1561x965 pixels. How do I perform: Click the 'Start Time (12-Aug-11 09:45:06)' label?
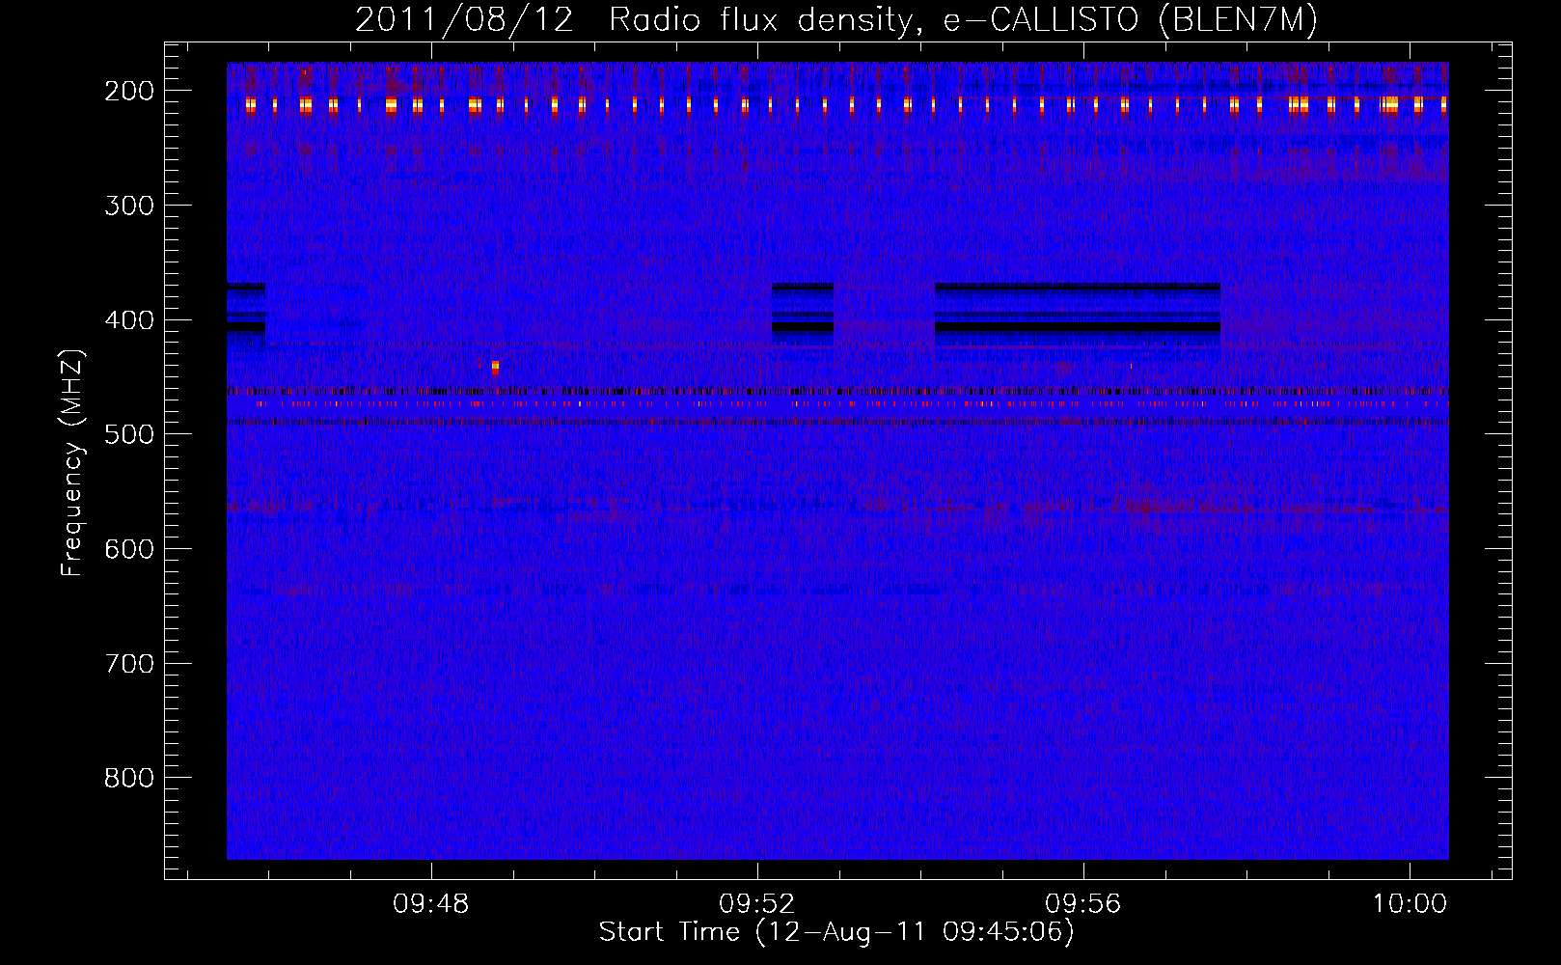tap(836, 932)
